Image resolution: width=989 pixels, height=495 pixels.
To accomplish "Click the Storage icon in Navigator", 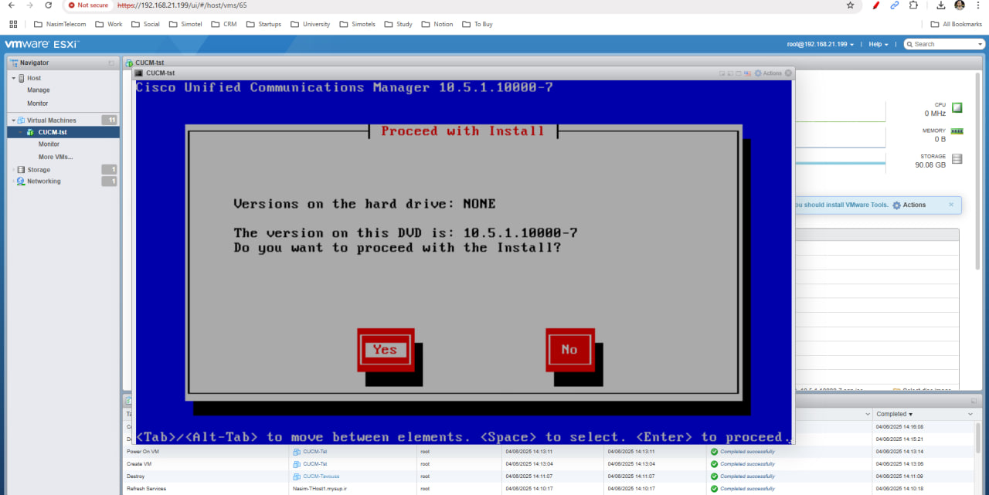I will [x=21, y=170].
